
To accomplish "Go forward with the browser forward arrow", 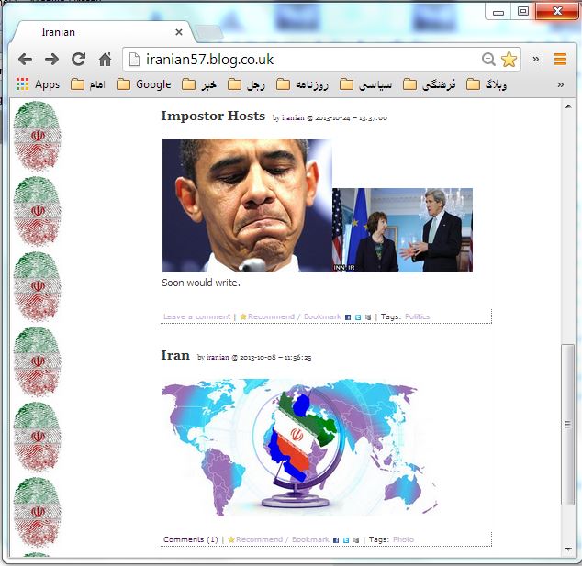I will [x=51, y=60].
